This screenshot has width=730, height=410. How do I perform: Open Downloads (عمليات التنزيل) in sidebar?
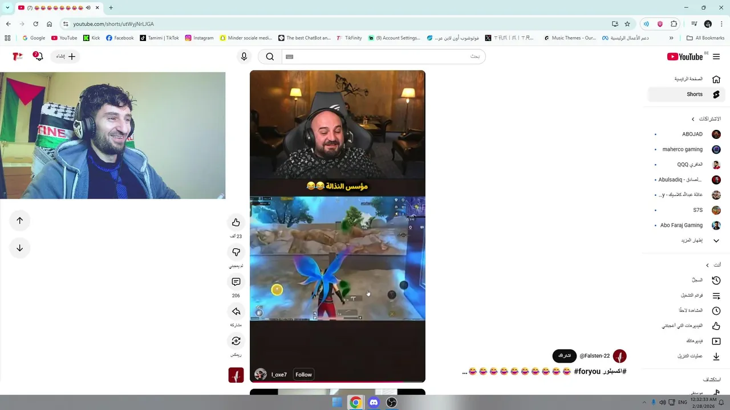tap(687, 356)
